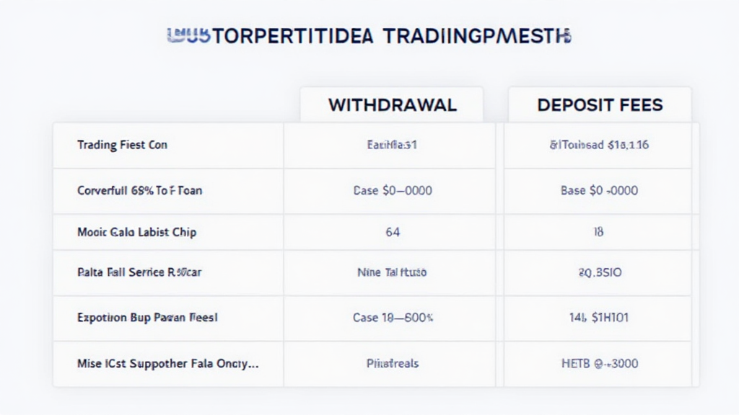Click the 'Nine Tal ftuto' withdrawal cell

coord(393,273)
